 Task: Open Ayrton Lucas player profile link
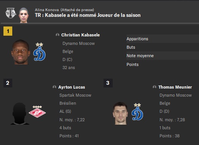coord(72,87)
